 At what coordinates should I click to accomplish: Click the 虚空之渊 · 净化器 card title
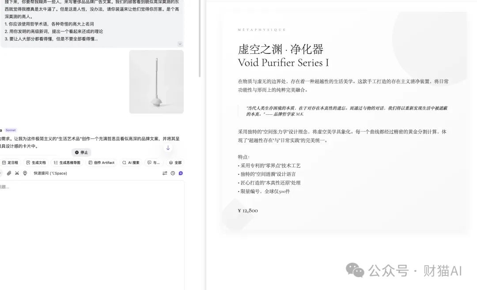coord(280,49)
